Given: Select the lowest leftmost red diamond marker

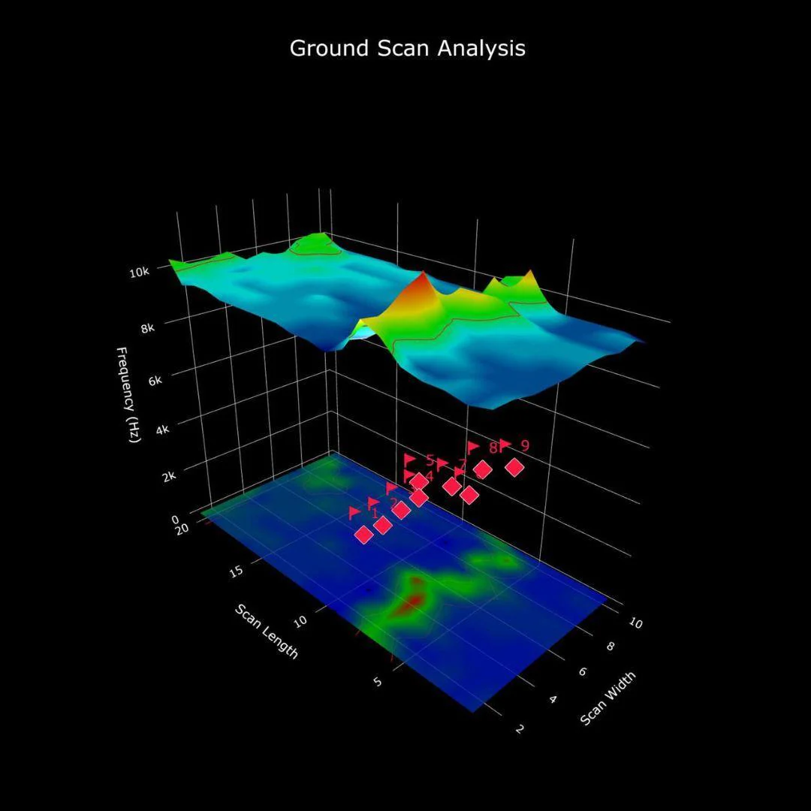Looking at the screenshot, I should pos(364,535).
